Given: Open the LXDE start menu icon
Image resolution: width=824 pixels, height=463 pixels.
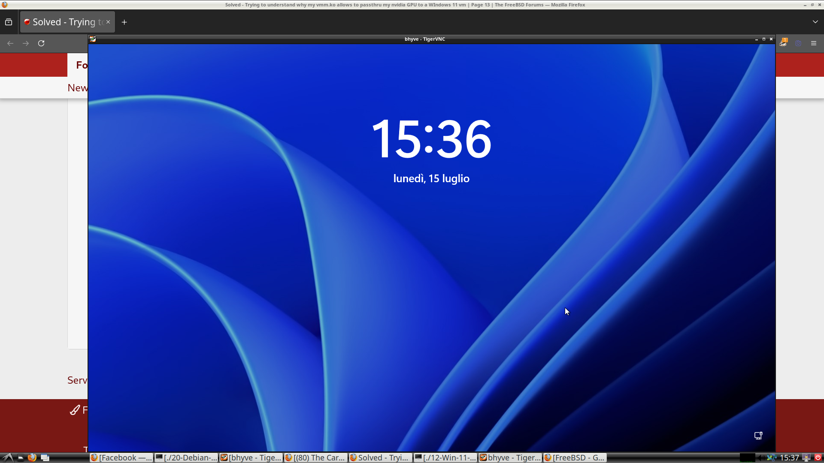Looking at the screenshot, I should click(8, 458).
